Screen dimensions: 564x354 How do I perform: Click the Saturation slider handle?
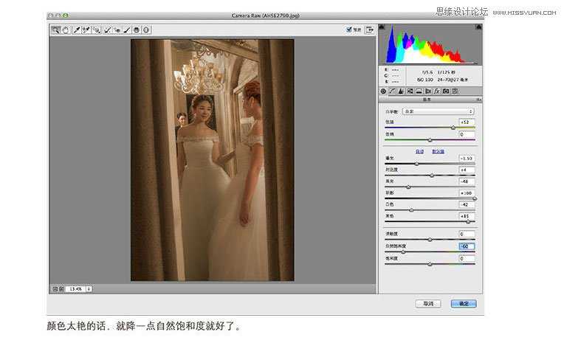(x=430, y=264)
